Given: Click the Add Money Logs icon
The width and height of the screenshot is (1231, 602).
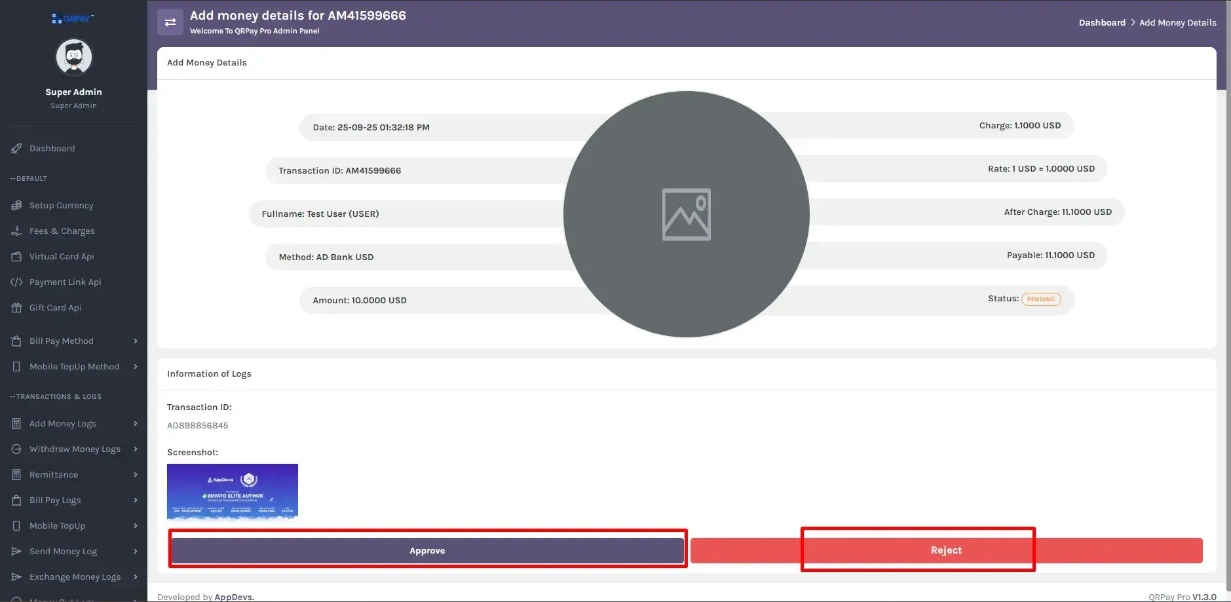Looking at the screenshot, I should [x=16, y=424].
